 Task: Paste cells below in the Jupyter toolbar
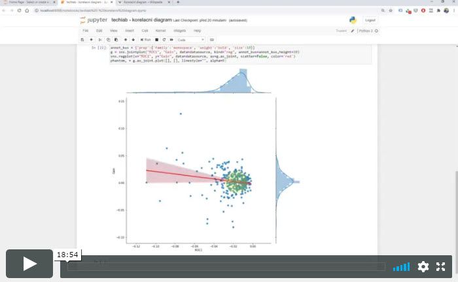coord(116,40)
